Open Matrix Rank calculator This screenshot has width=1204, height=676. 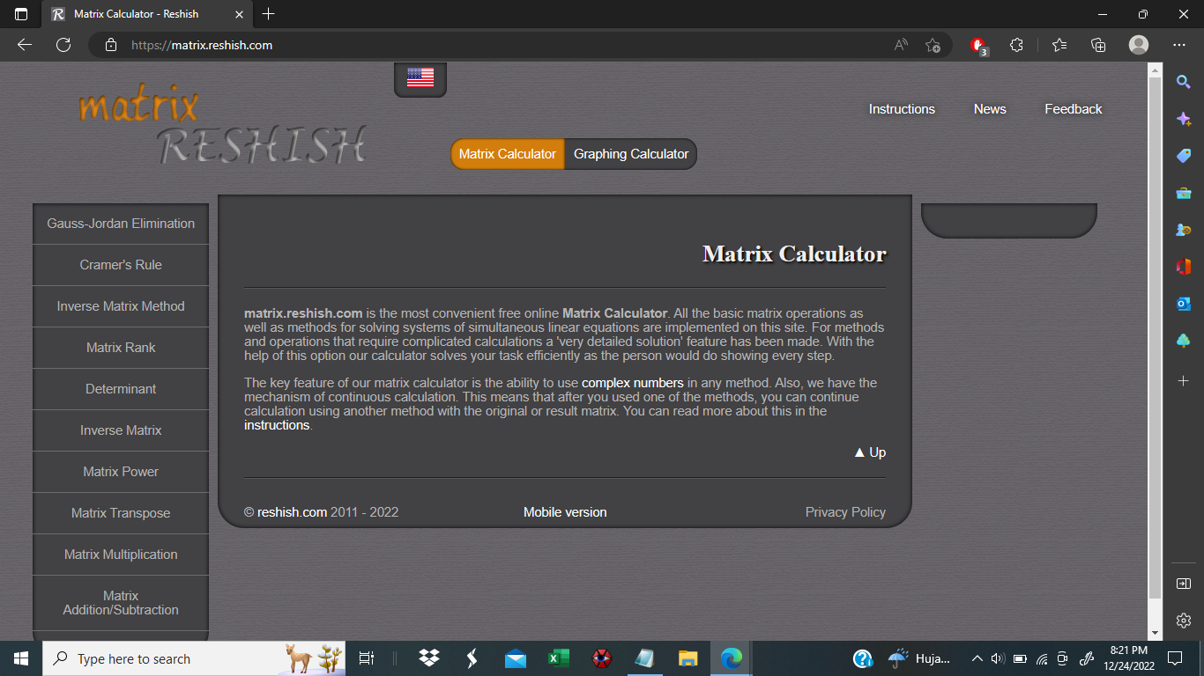coord(121,348)
